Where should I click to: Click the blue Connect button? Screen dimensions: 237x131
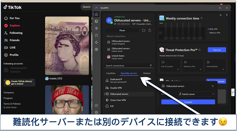(x=188, y=102)
